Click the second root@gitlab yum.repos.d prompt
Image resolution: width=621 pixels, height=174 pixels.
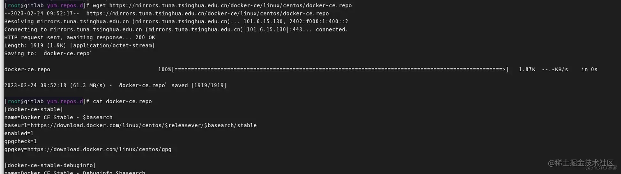pos(44,101)
